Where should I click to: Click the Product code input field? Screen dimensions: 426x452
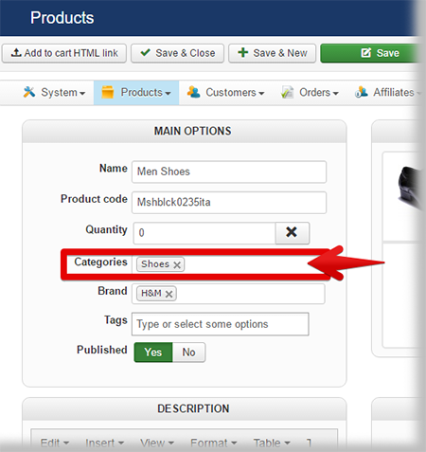pos(229,203)
